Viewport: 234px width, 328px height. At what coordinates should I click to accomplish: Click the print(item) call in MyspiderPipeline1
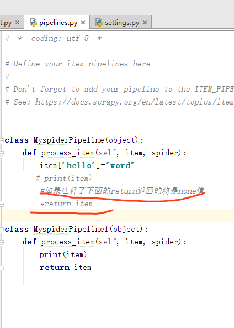click(x=63, y=255)
